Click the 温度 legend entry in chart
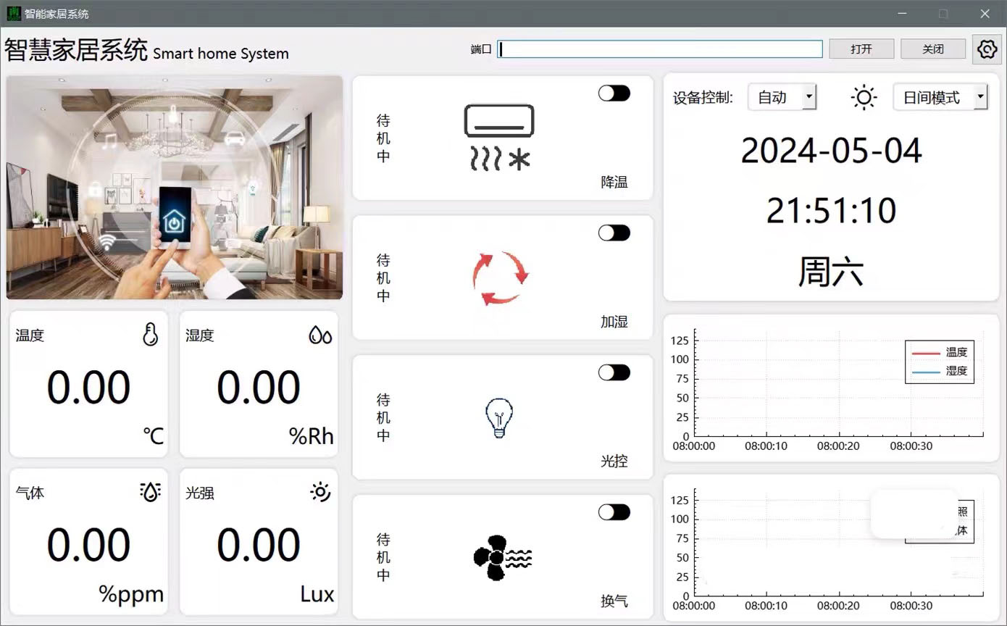The image size is (1007, 626). (x=940, y=352)
